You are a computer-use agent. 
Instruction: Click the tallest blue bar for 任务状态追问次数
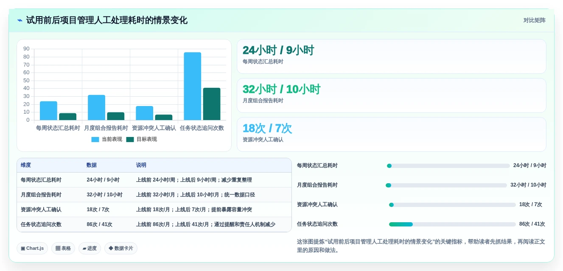point(193,86)
